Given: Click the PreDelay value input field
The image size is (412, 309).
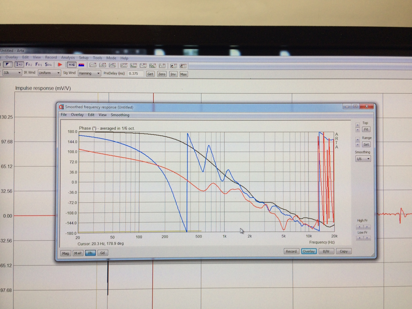Looking at the screenshot, I should 135,73.
